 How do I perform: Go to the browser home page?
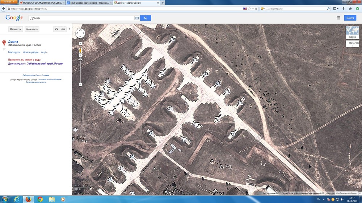[350, 9]
